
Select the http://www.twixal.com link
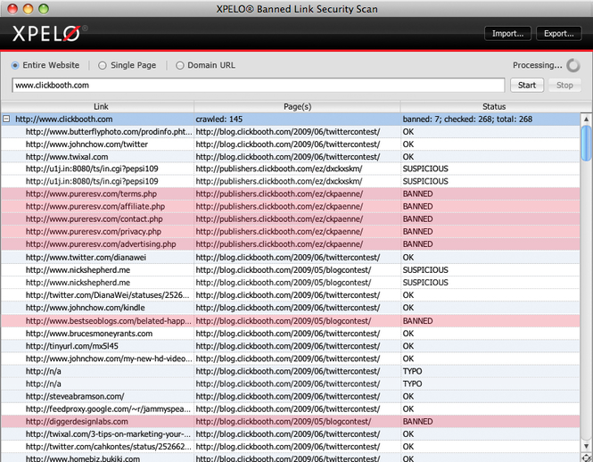pos(67,157)
